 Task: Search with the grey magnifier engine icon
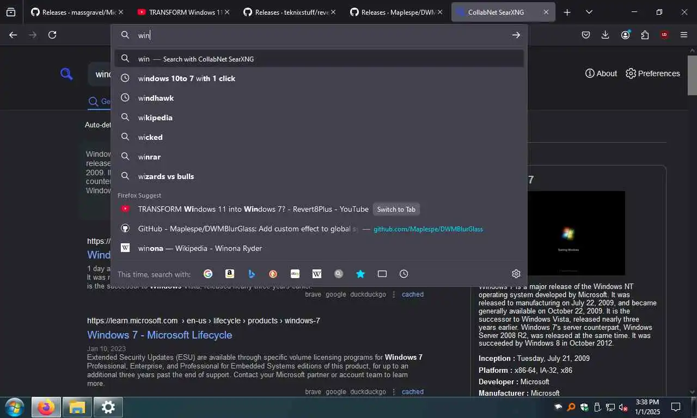pos(339,274)
